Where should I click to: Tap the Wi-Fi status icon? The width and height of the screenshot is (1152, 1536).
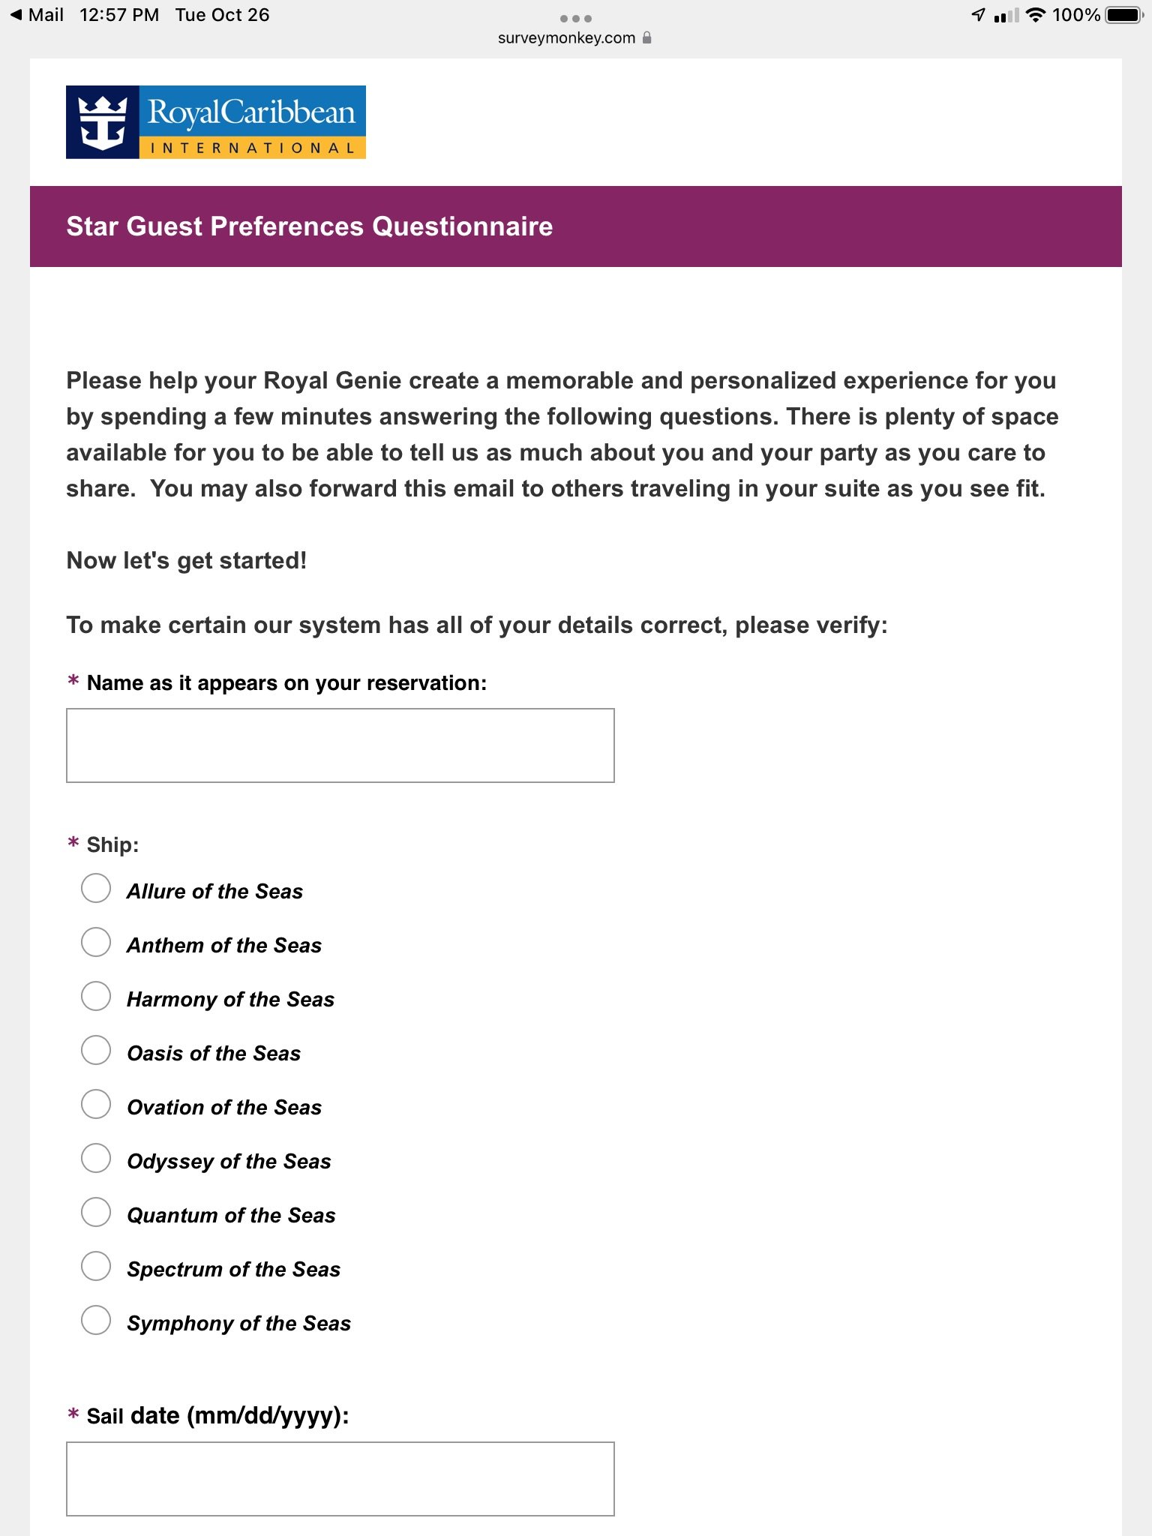[1036, 15]
